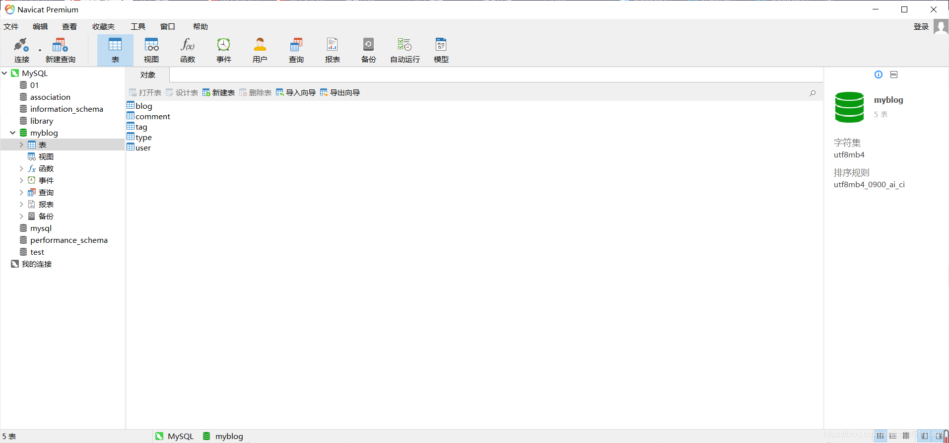Open the 查询 query toolbar icon

296,50
